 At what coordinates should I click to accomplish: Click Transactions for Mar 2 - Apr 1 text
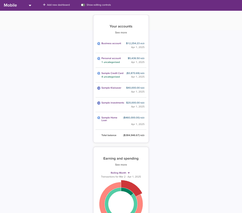coord(121,177)
